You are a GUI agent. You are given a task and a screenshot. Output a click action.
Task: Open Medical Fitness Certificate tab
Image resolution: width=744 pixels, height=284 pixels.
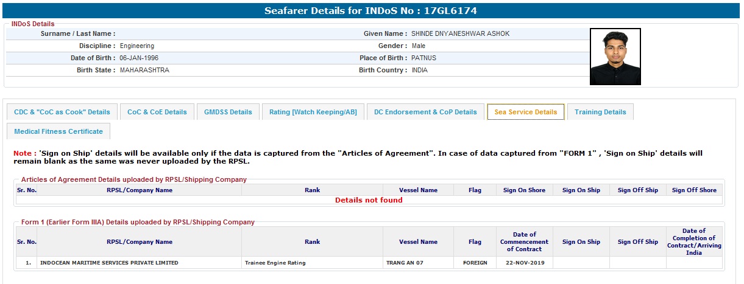(x=58, y=131)
